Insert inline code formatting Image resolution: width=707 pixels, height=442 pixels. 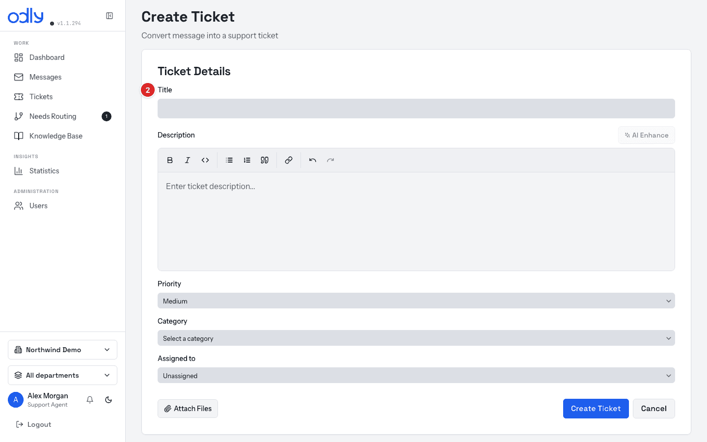(205, 160)
